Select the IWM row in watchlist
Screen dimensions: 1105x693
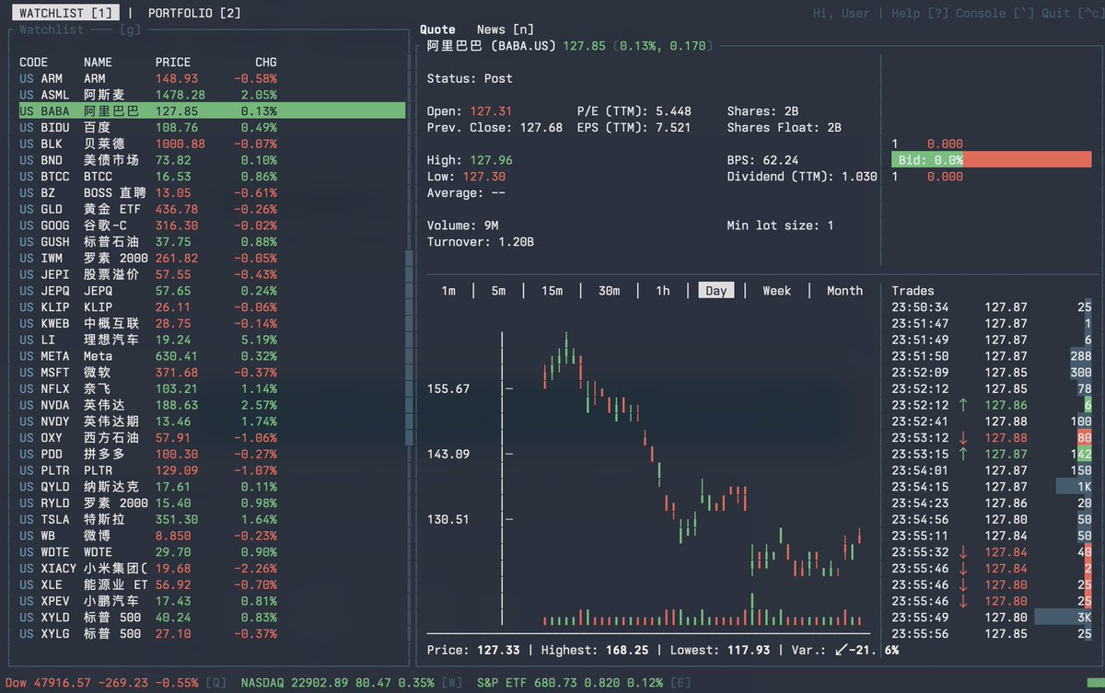tap(212, 259)
